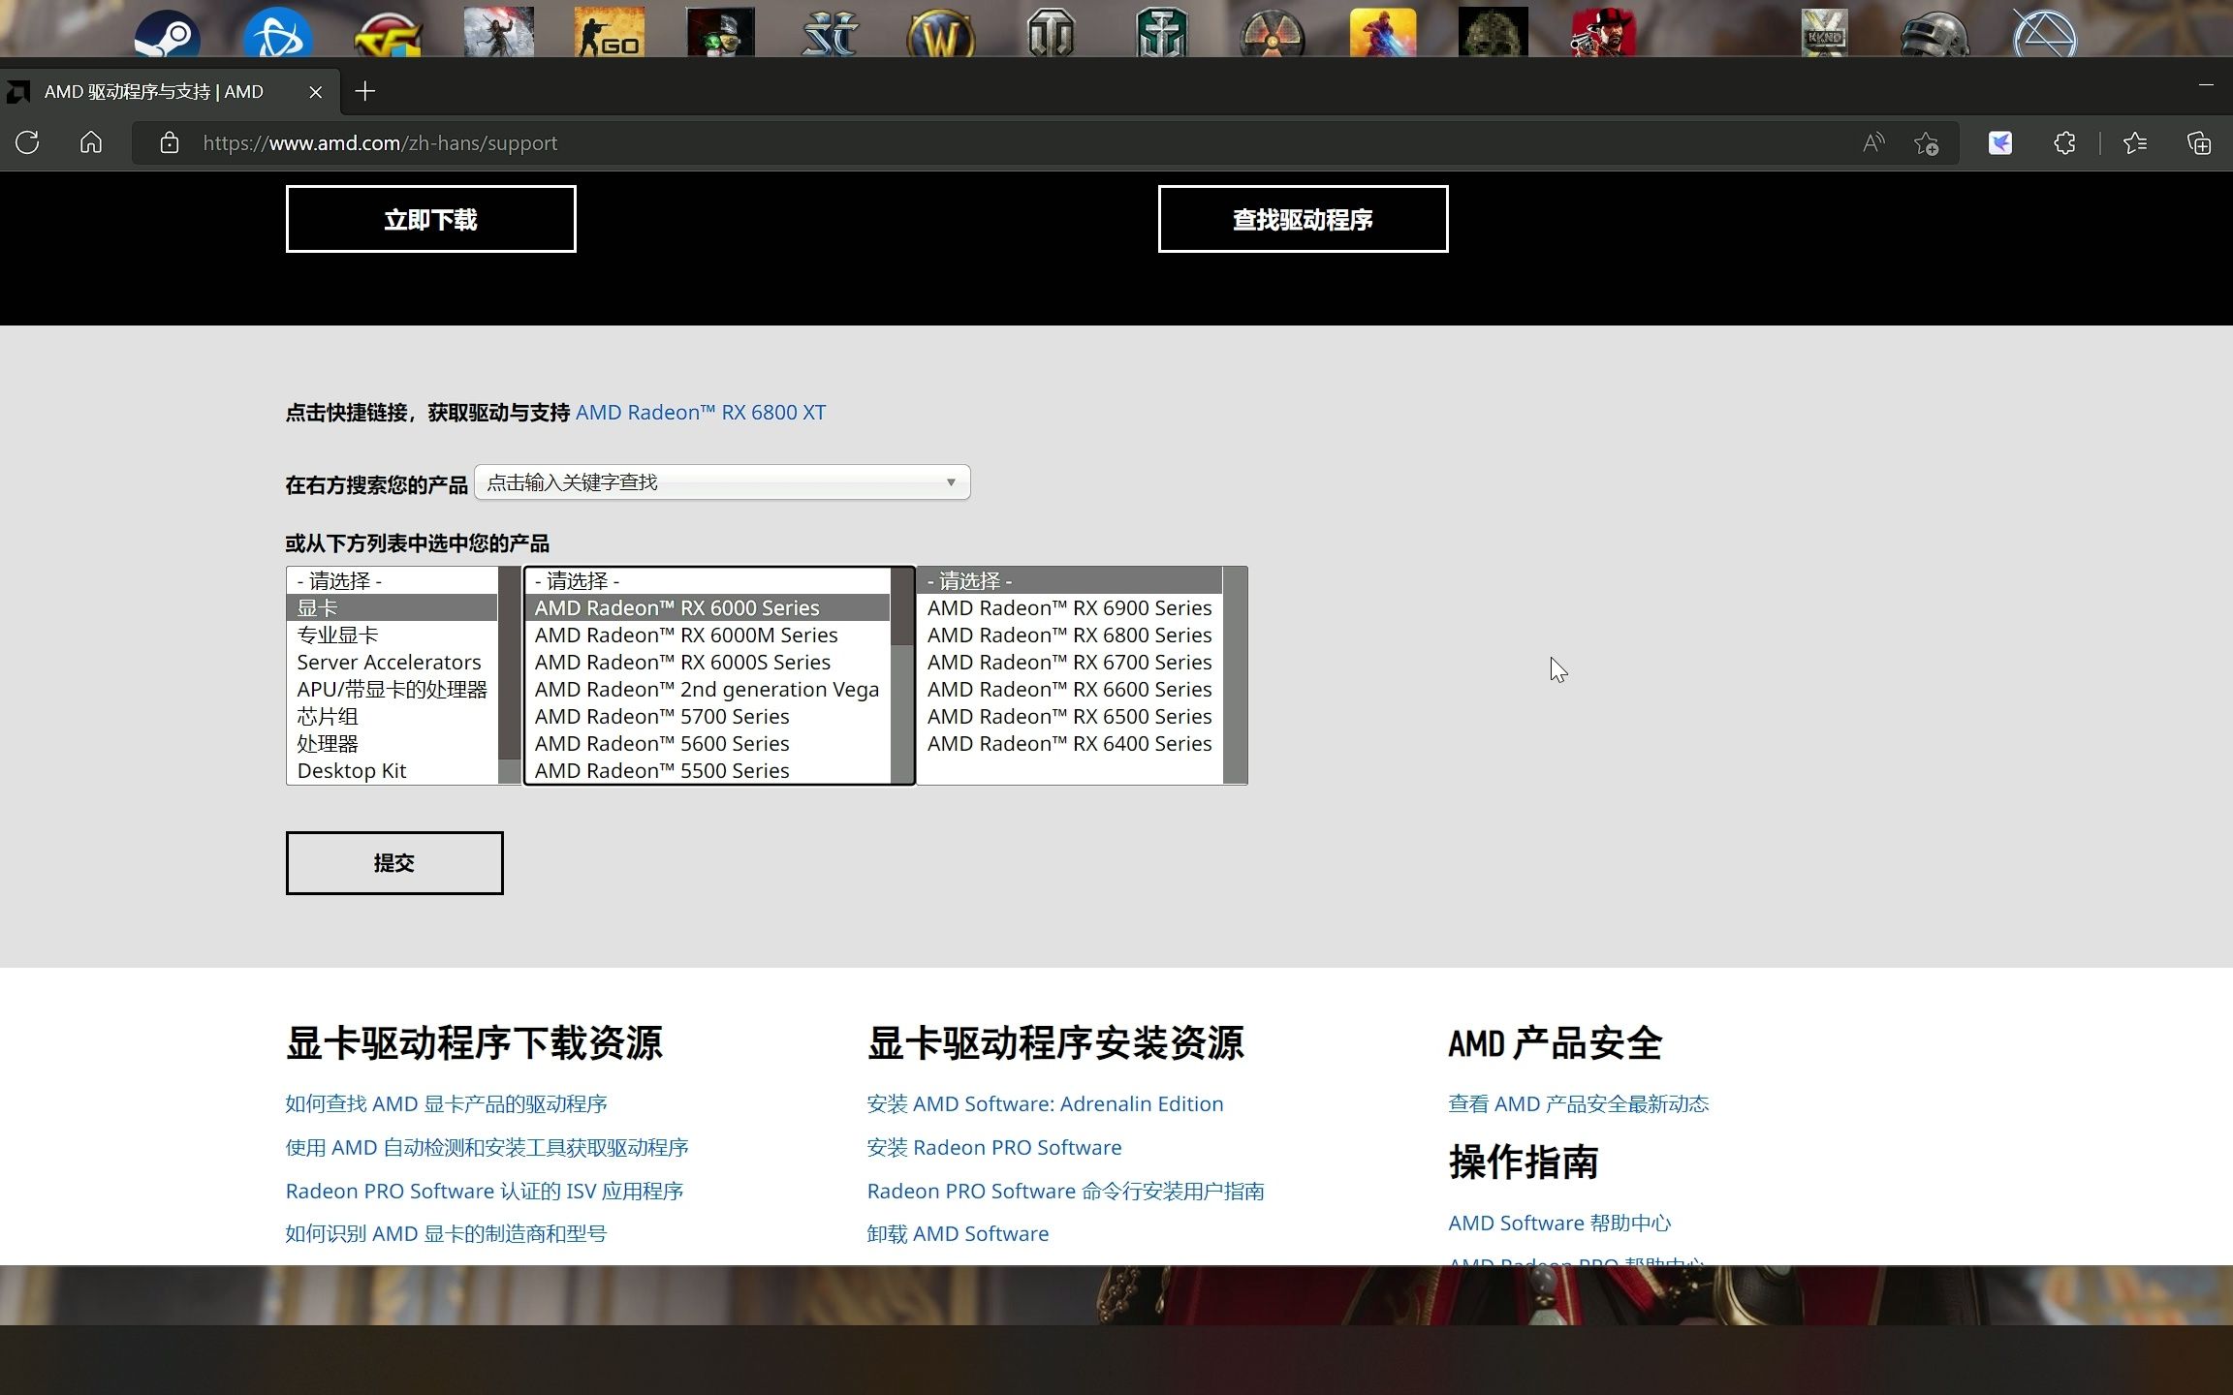Select AMD Radeon RX 6700 Series

(x=1070, y=663)
